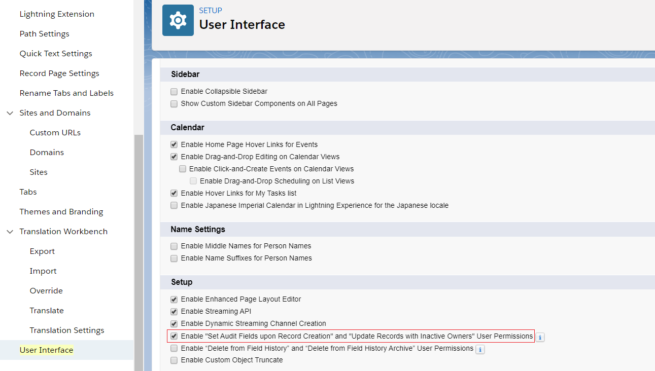Screen dimensions: 655x371
Task: Select Translation Settings in sidebar
Action: [66, 330]
